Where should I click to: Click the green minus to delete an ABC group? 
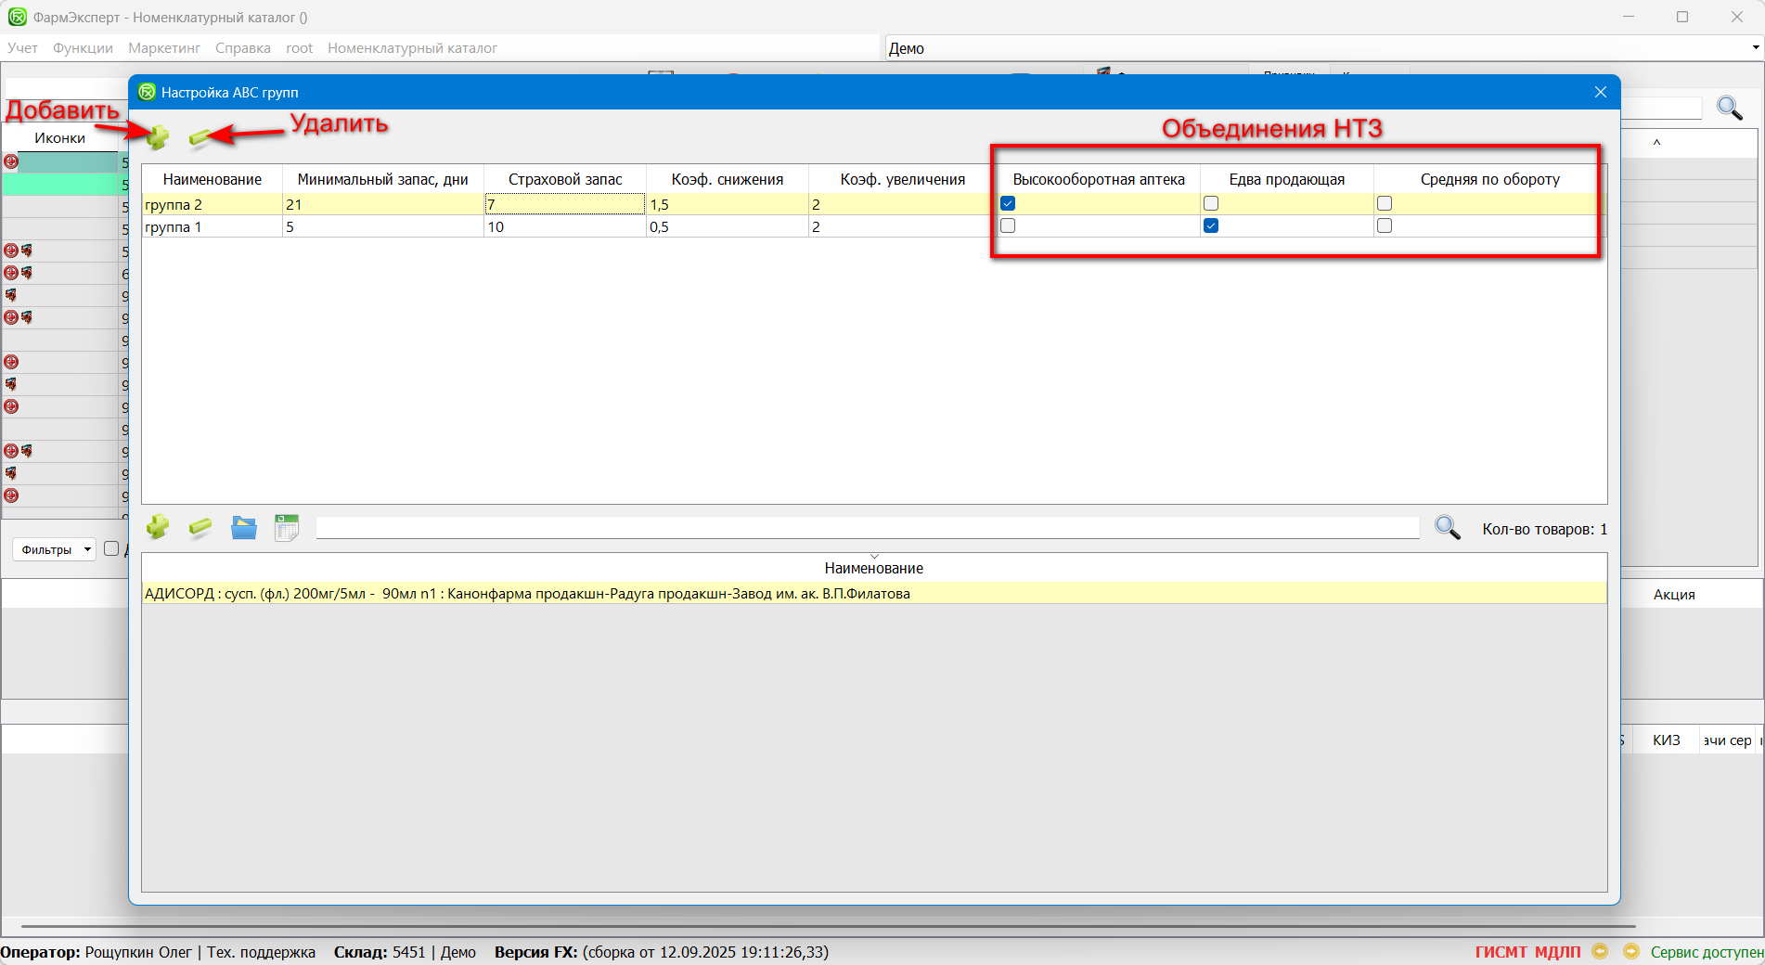tap(200, 138)
